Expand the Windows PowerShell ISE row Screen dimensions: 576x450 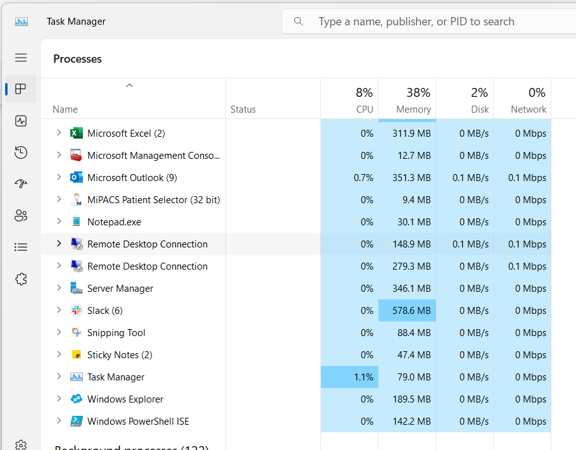59,421
